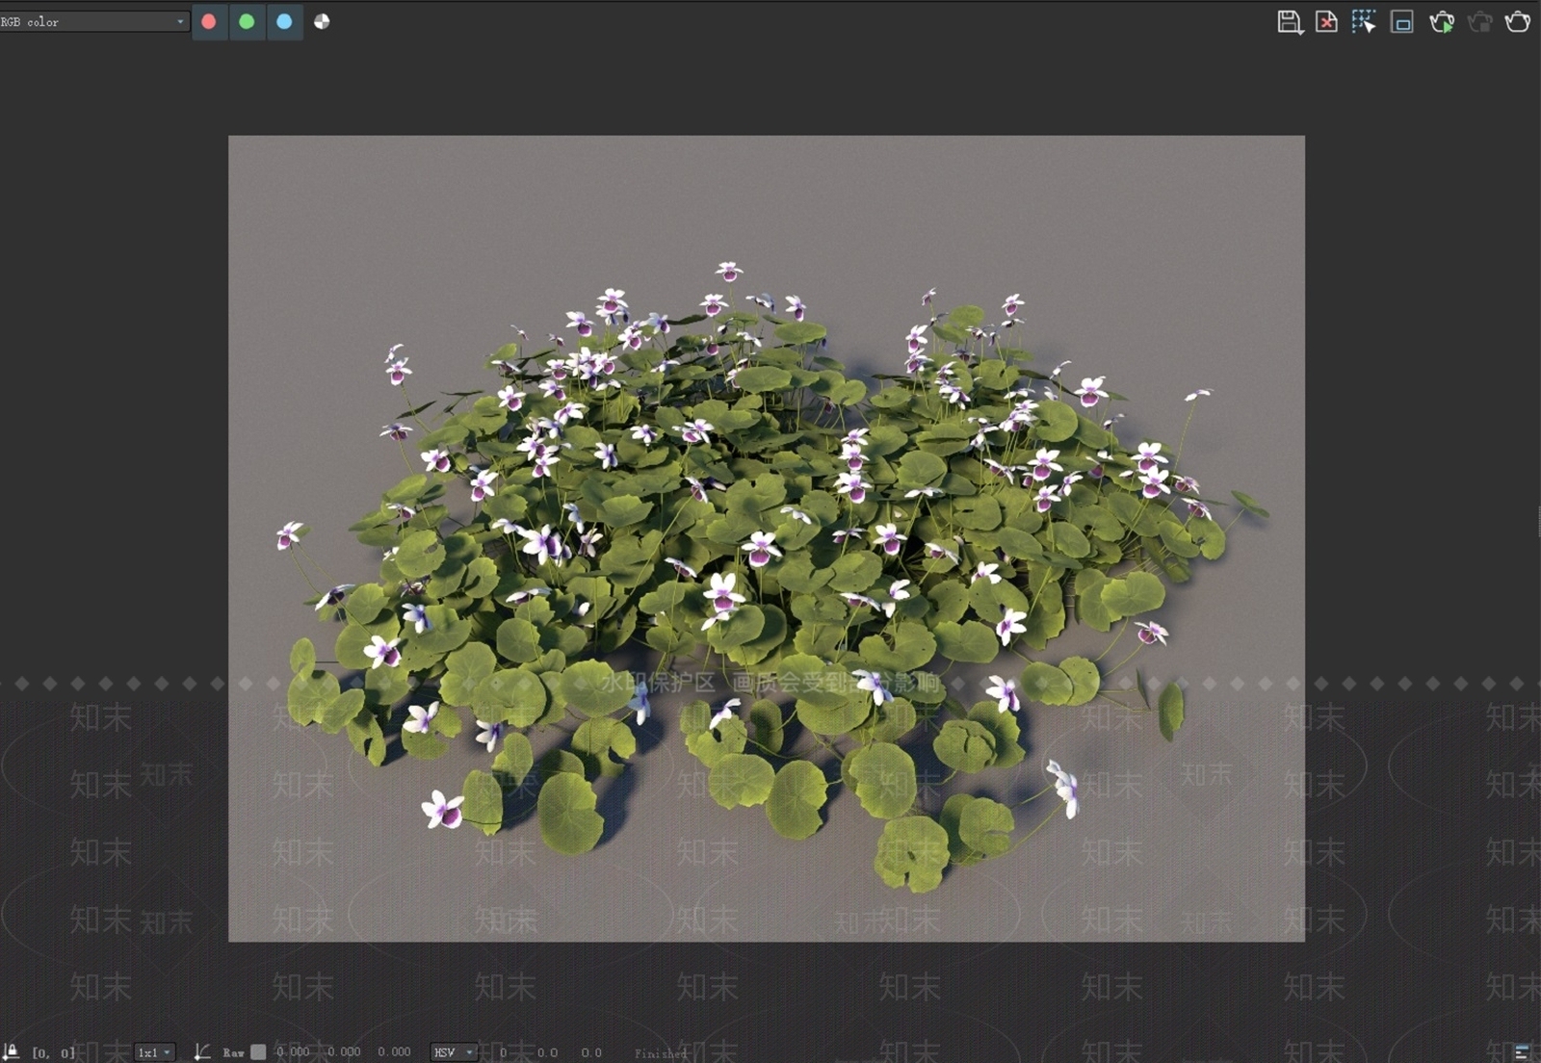Screen dimensions: 1541x1063
Task: Toggle the red channel display
Action: (209, 21)
